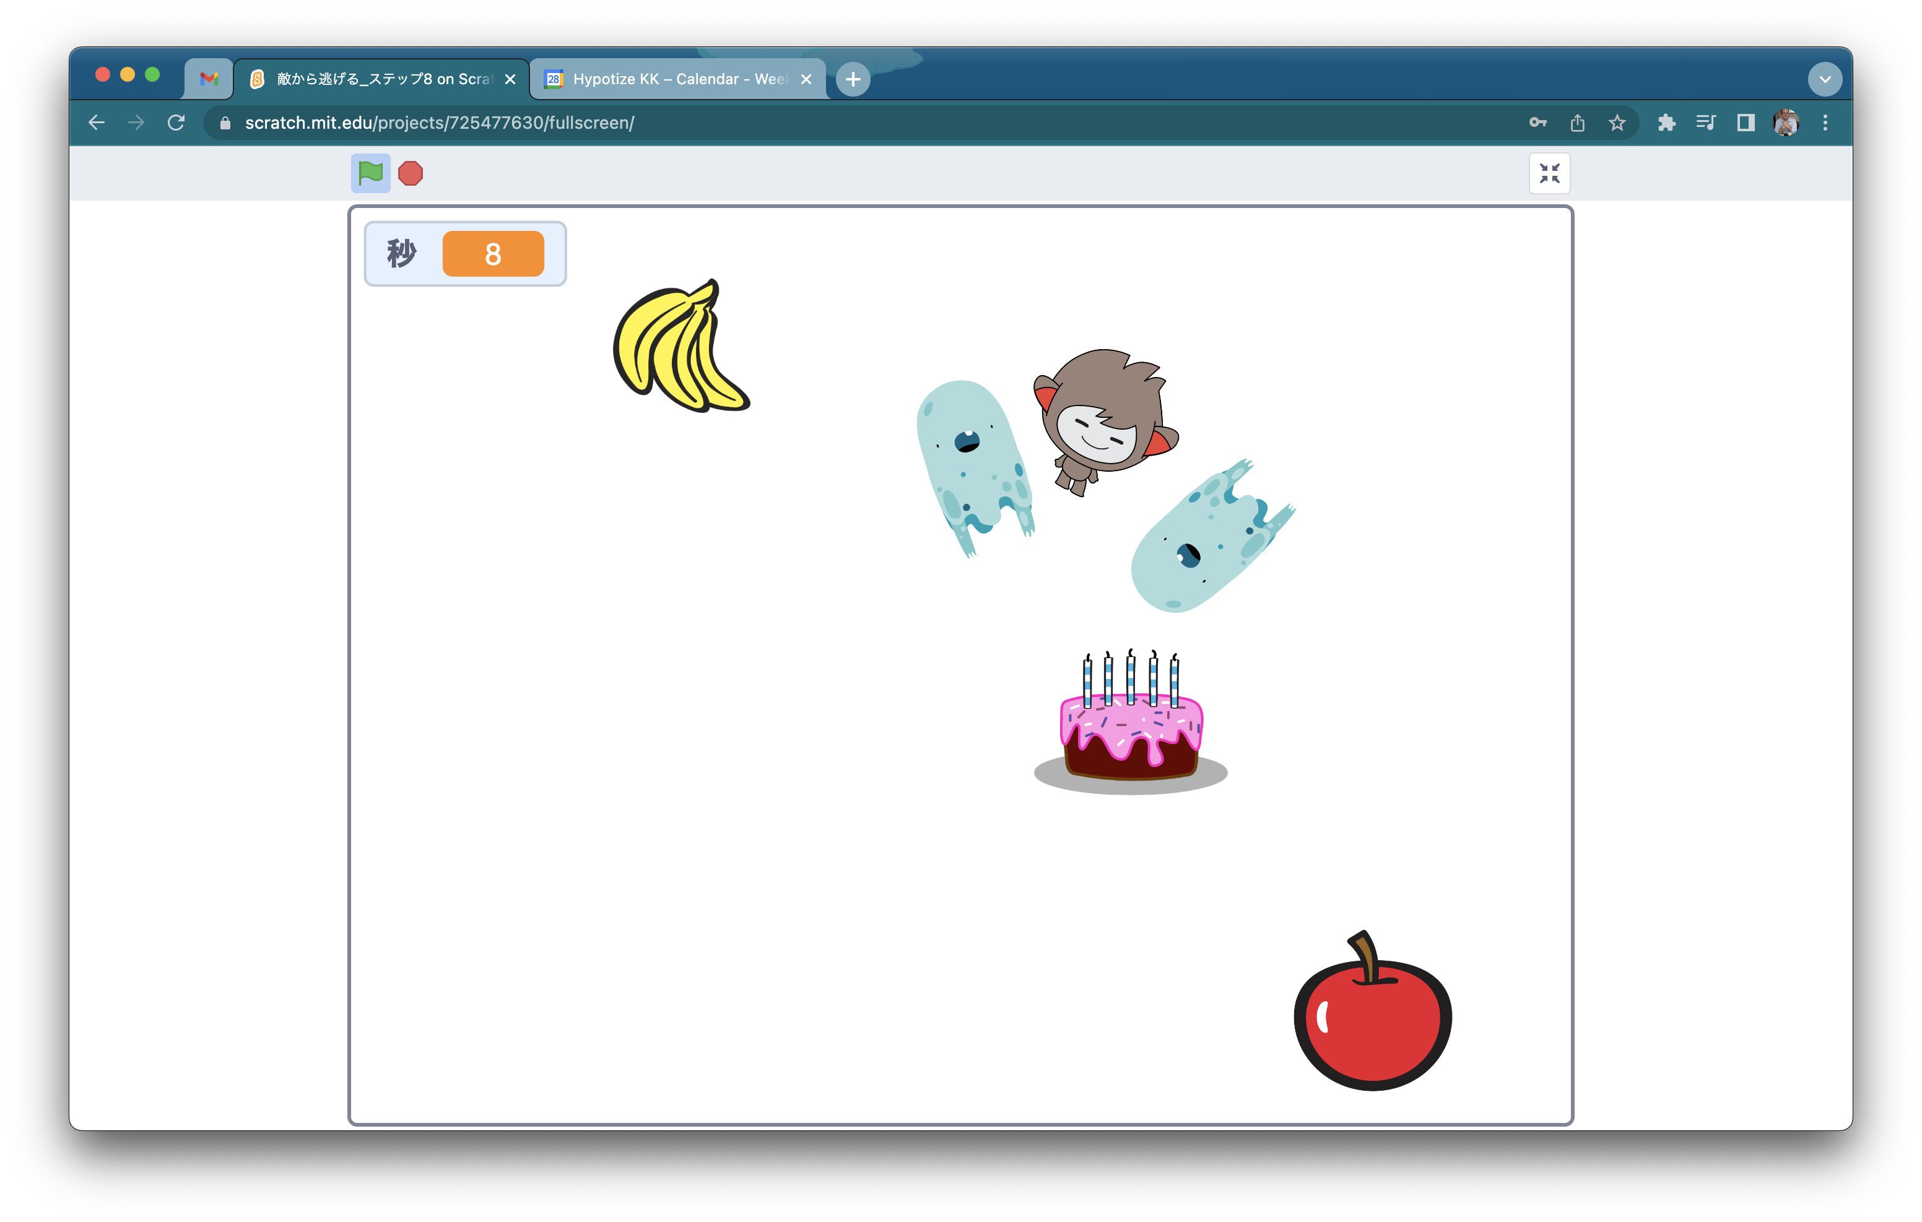Reload the current page
This screenshot has height=1222, width=1922.
coord(176,123)
